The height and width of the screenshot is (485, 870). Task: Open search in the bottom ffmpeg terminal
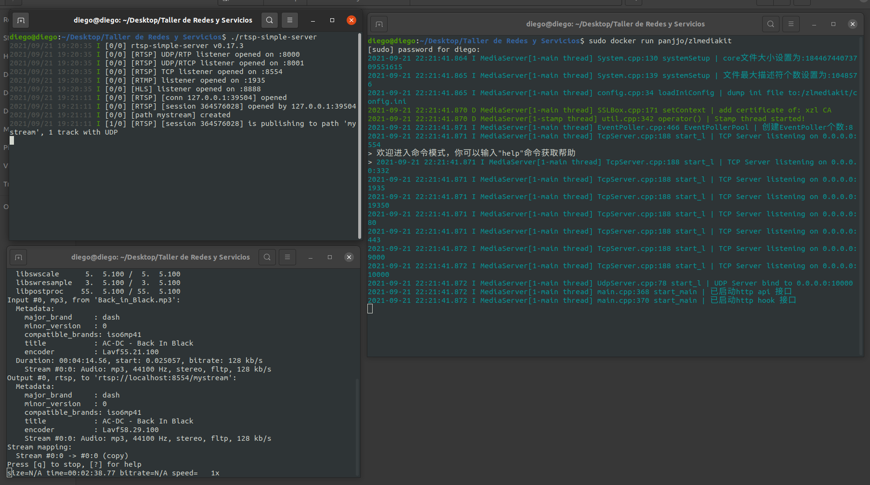267,257
